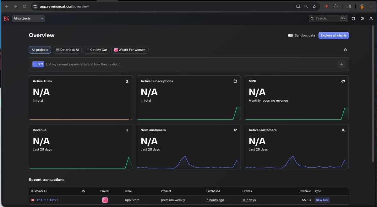Click the browser forward arrow
Viewport: 377px width, 207px height.
click(15, 6)
